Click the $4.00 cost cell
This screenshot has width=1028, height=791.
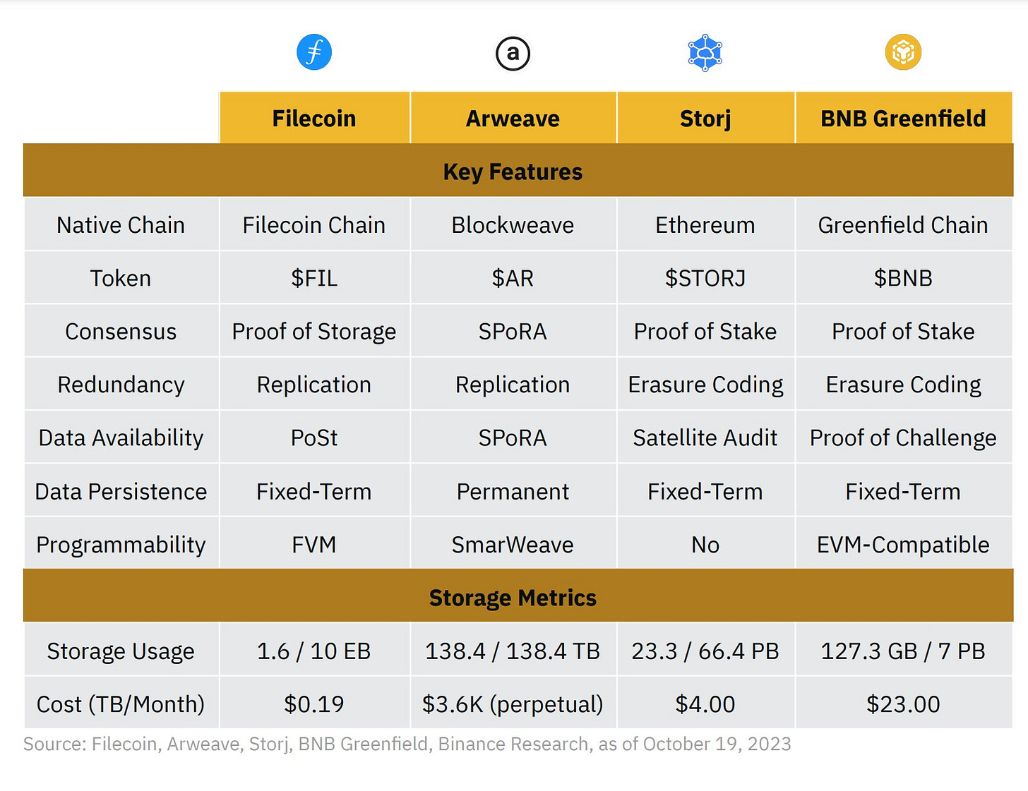706,704
